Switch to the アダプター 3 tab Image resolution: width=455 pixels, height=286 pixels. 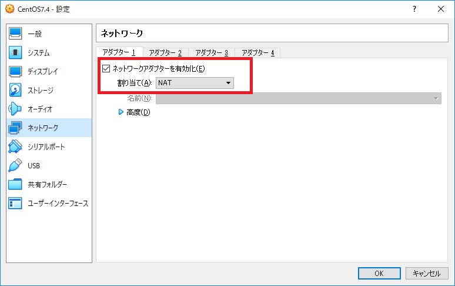point(212,53)
